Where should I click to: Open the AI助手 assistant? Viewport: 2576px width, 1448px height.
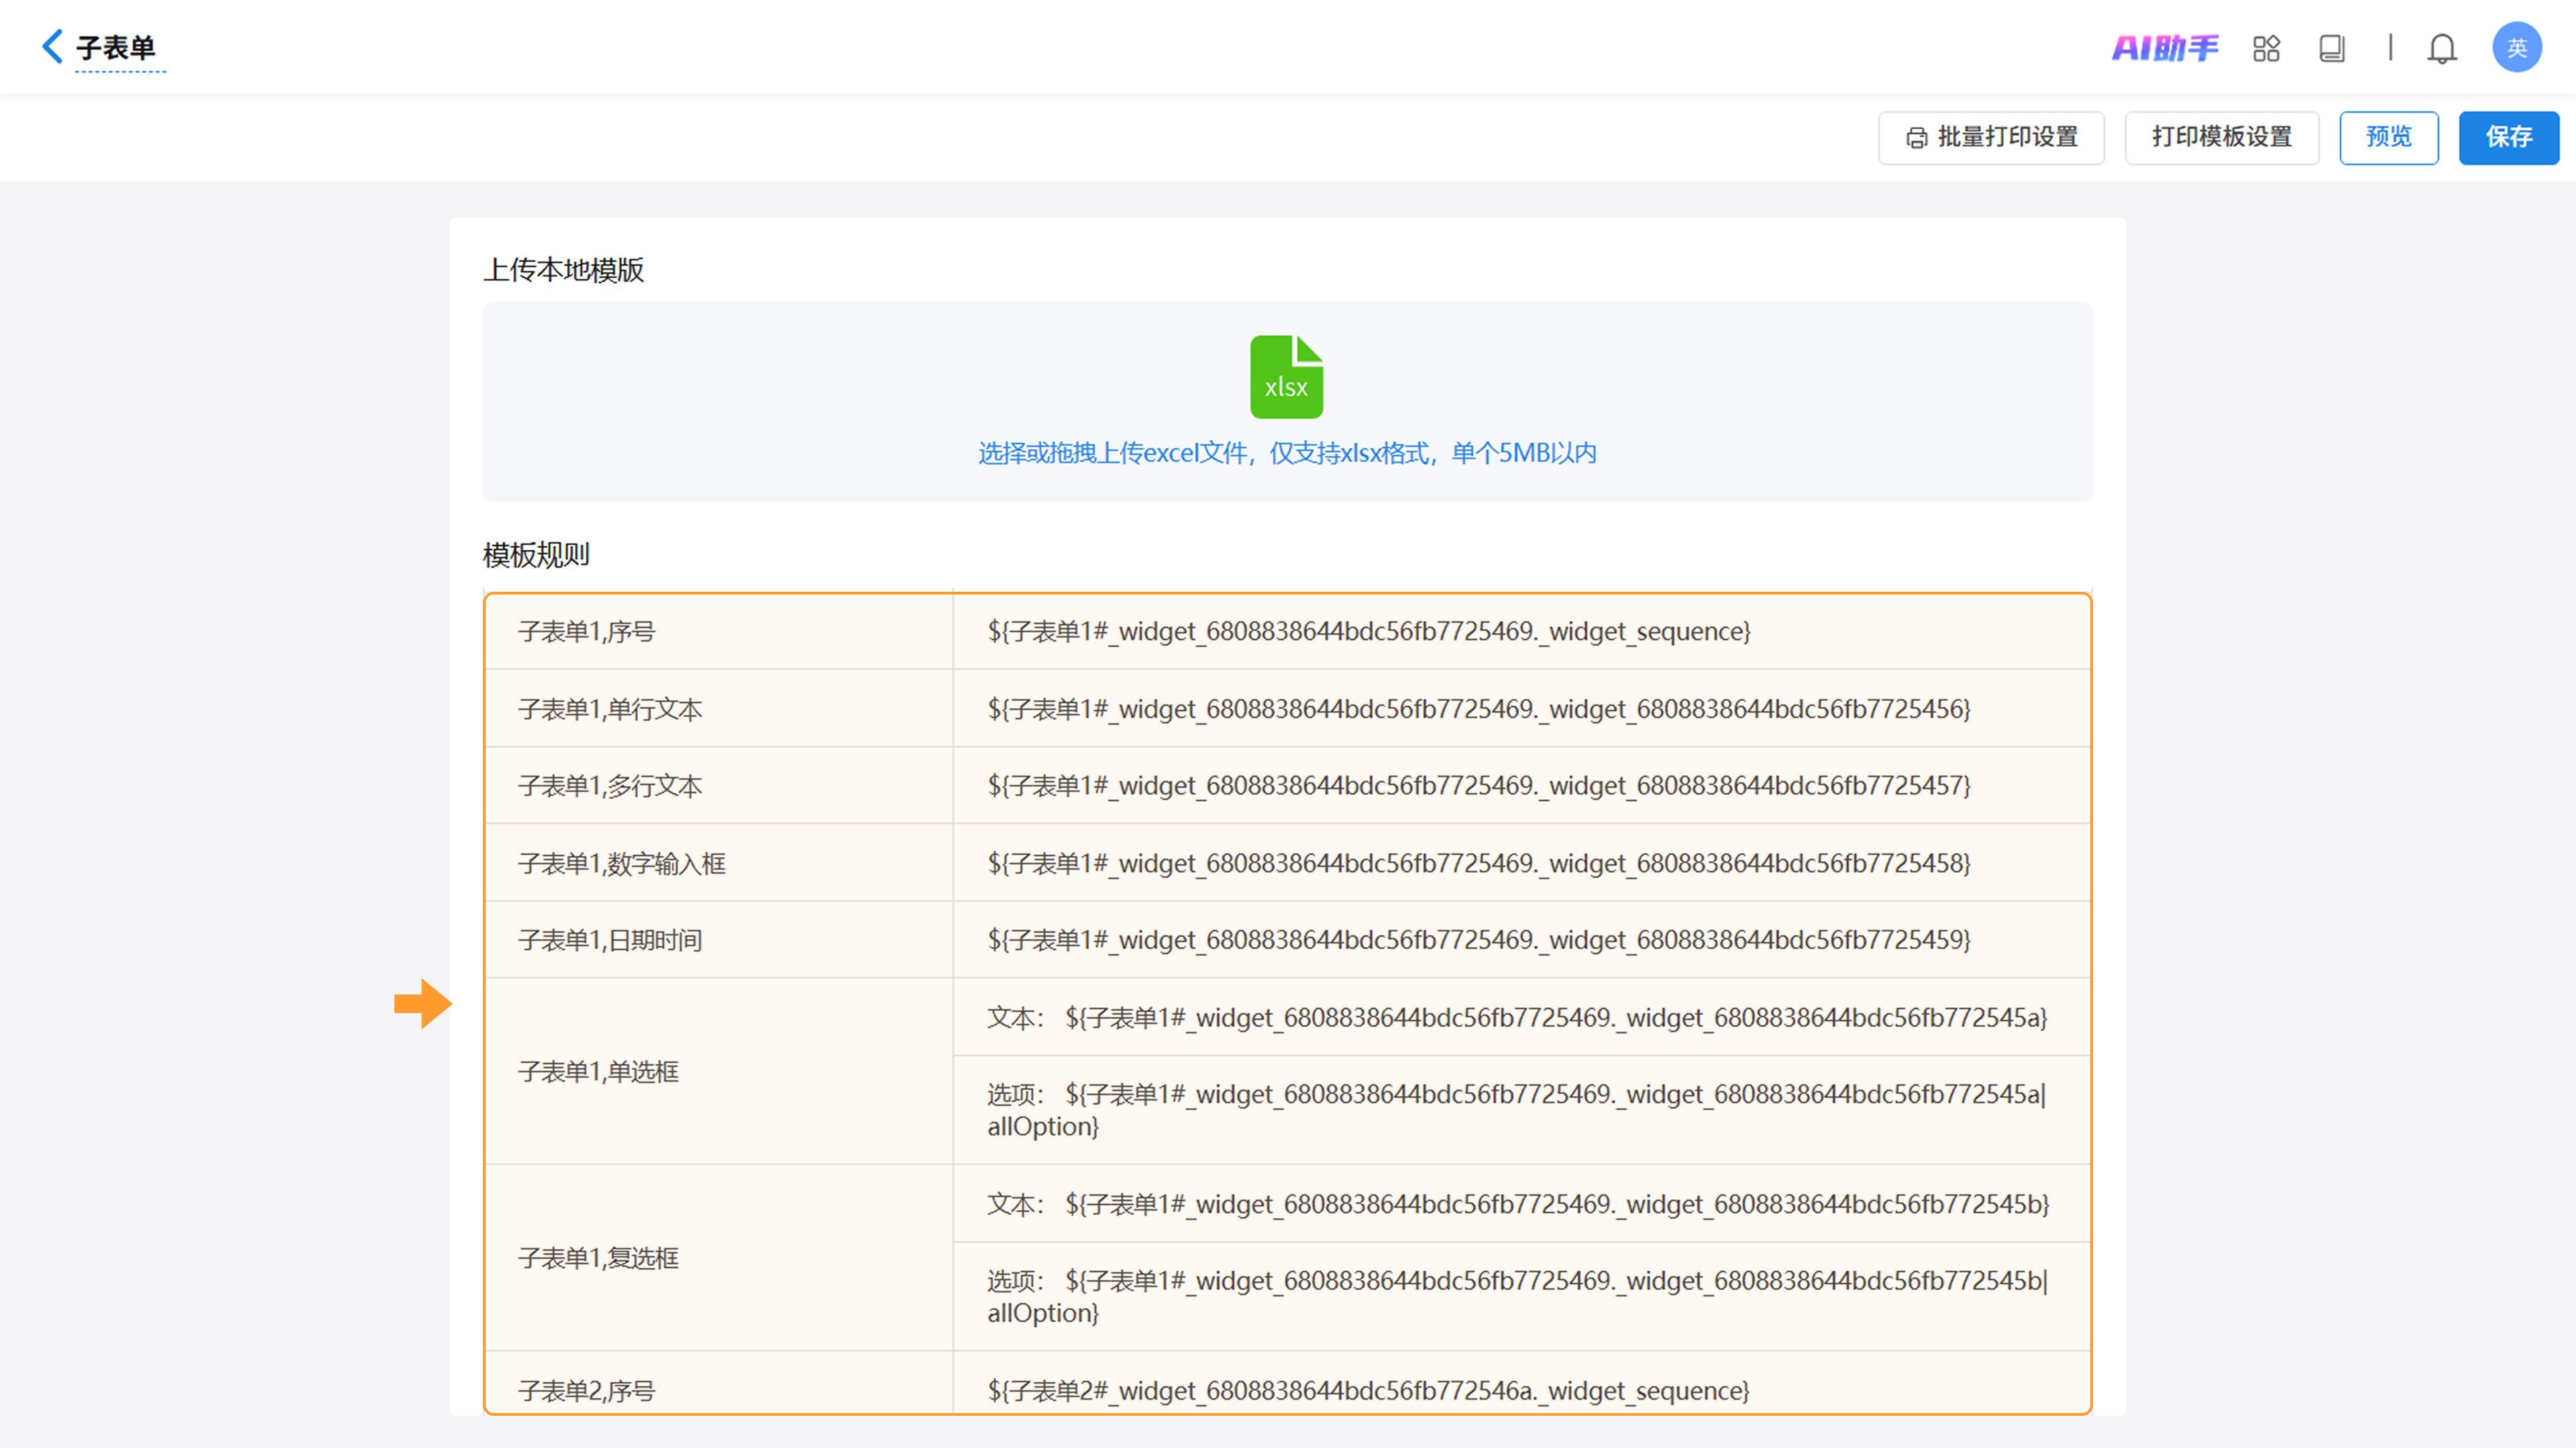pyautogui.click(x=2164, y=47)
